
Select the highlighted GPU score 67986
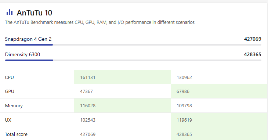pyautogui.click(x=219, y=91)
